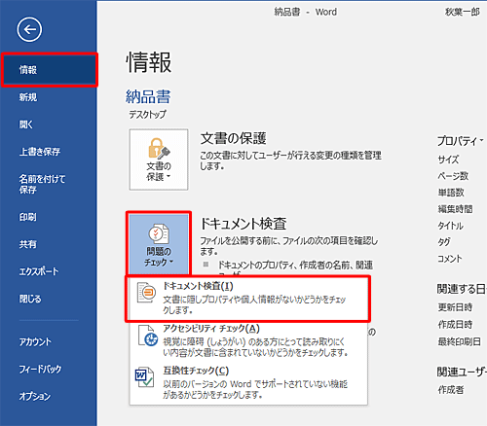The image size is (487, 426).
Task: Click the コメント property label
Action: (x=450, y=259)
